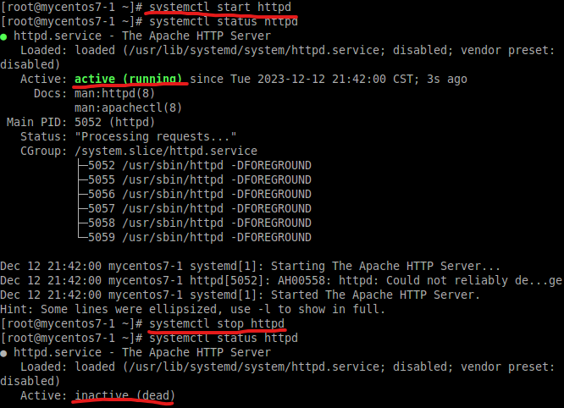Image resolution: width=564 pixels, height=408 pixels.
Task: Click process row 5055 /usr/sbin/httpd
Action: (x=195, y=179)
